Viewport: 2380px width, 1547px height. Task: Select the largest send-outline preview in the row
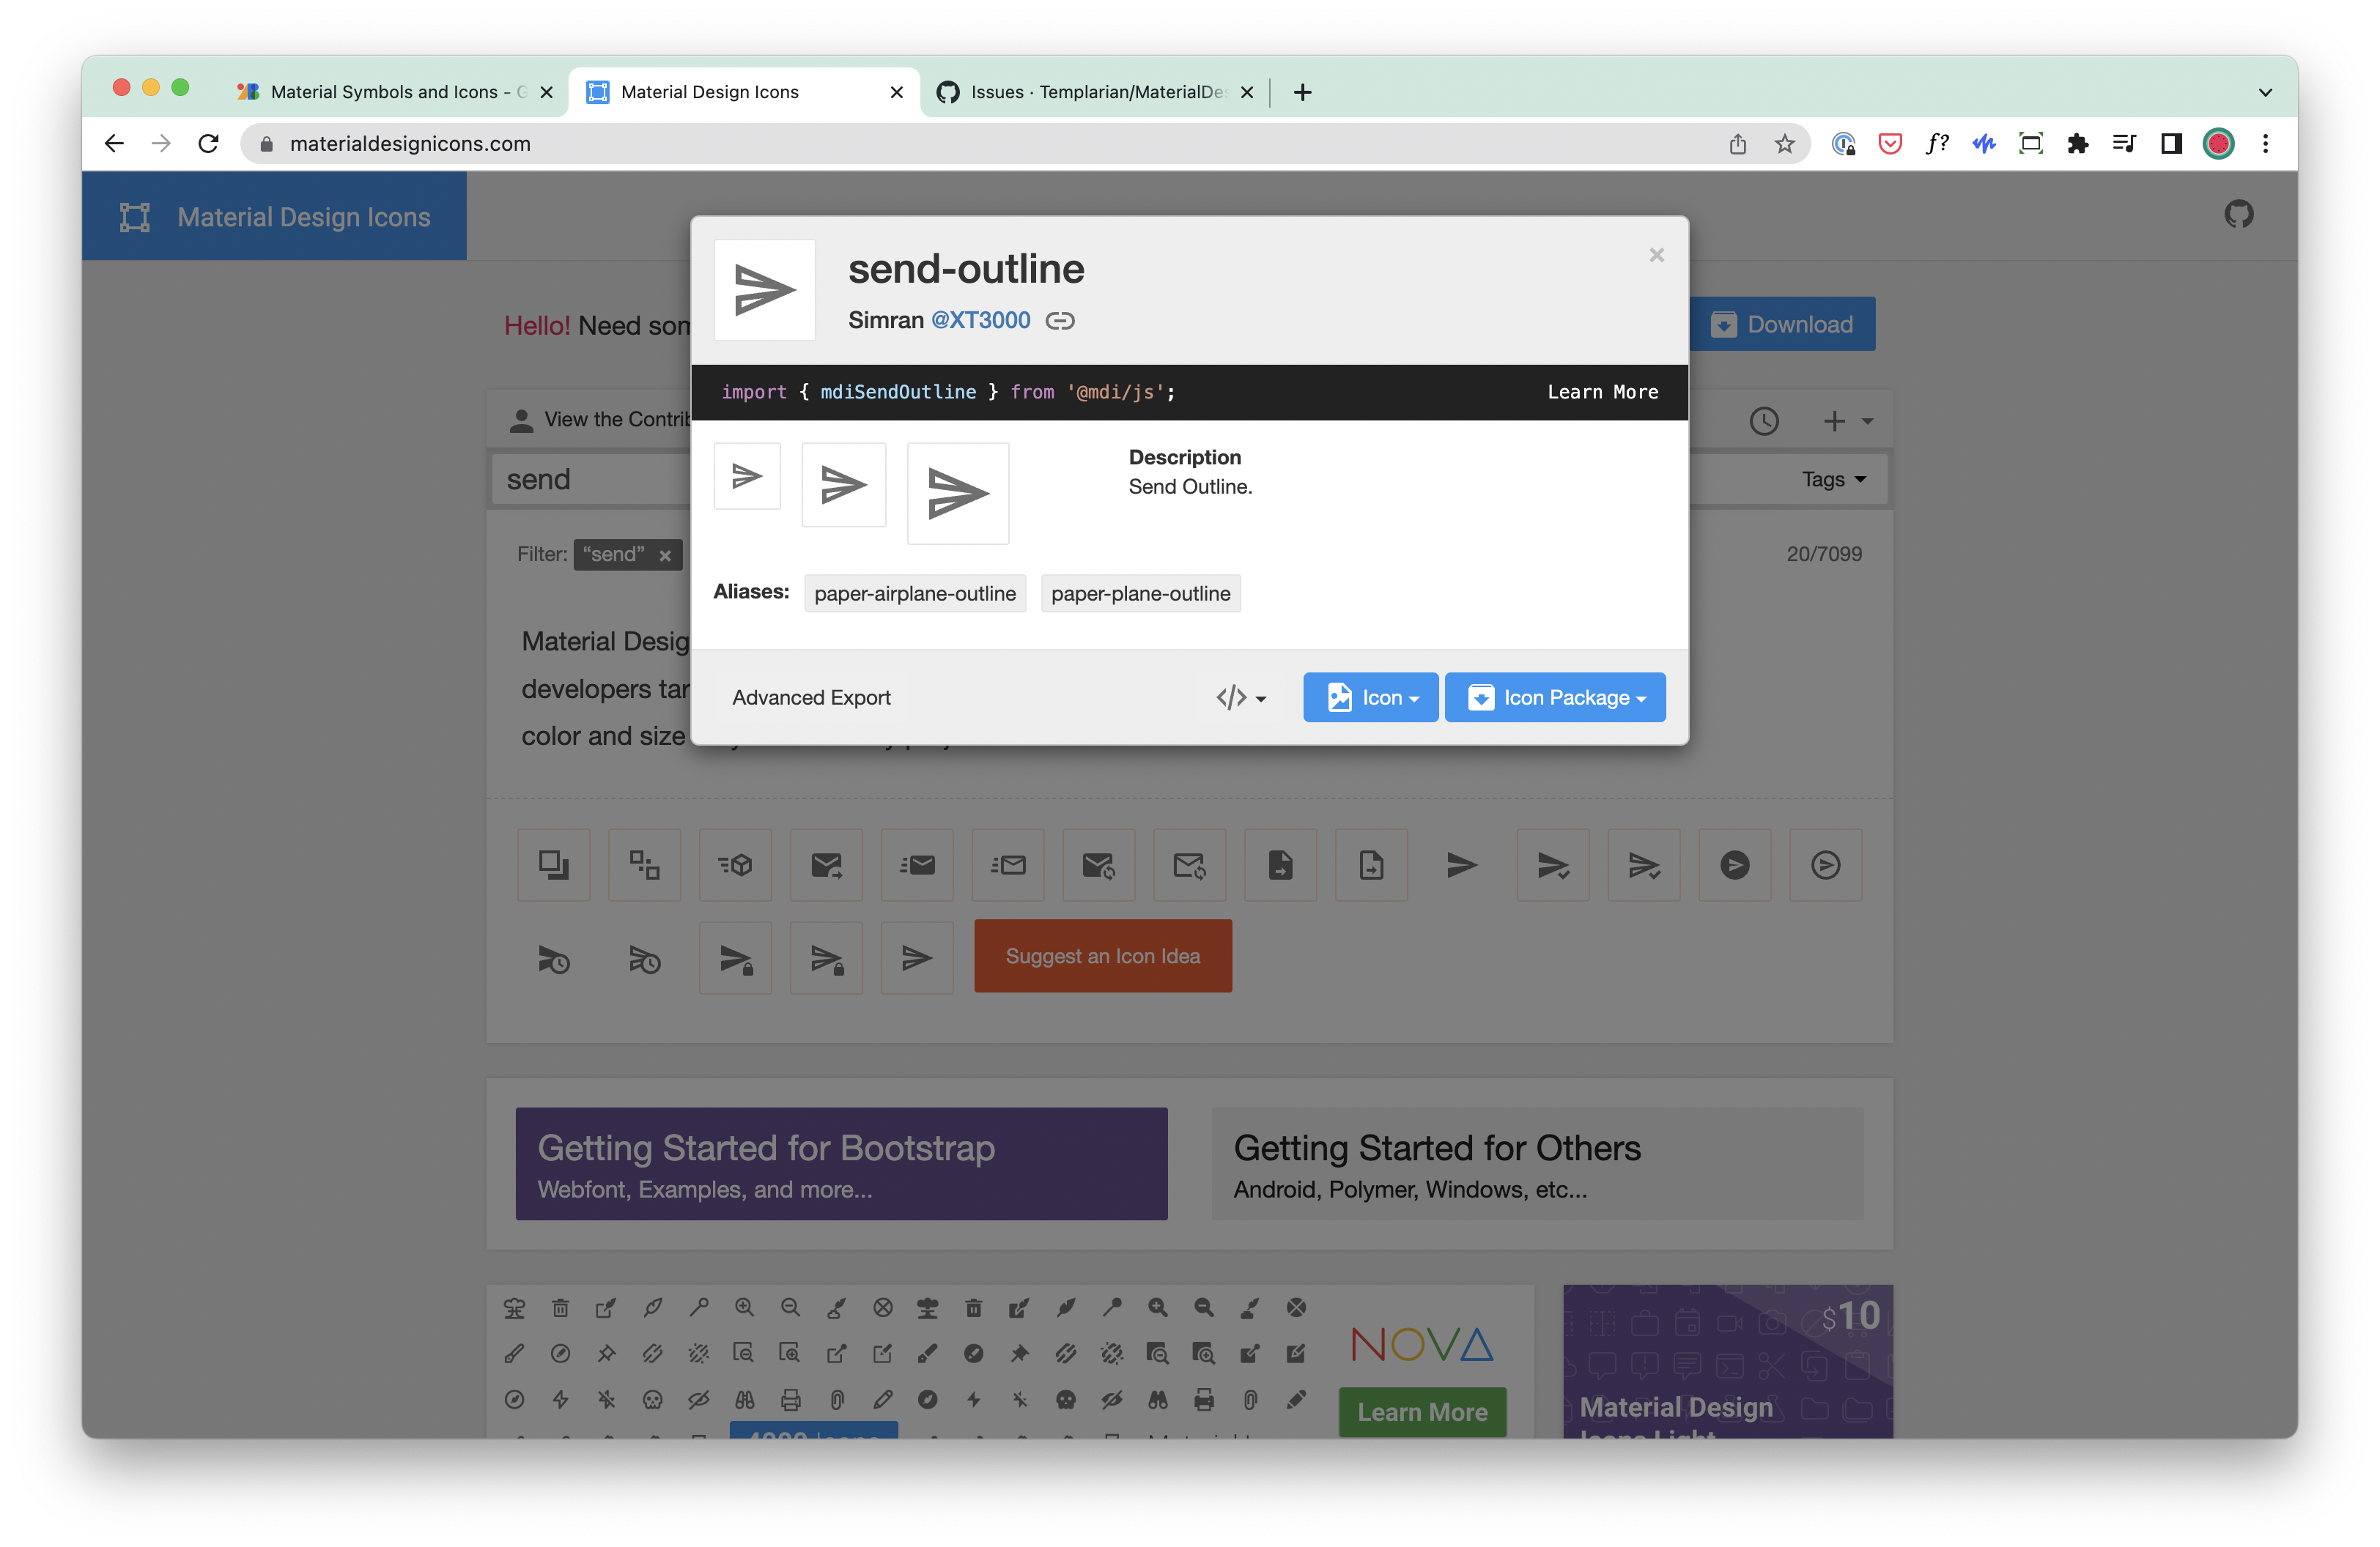[x=957, y=493]
